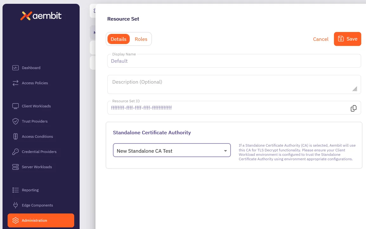Select a different CA than New Standalone CA Test
366x229 pixels.
click(225, 150)
